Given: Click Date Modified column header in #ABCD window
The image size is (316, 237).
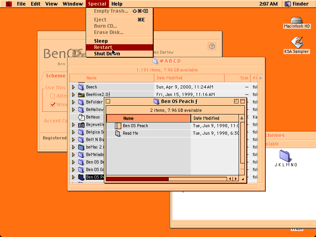Looking at the screenshot, I should (x=189, y=78).
